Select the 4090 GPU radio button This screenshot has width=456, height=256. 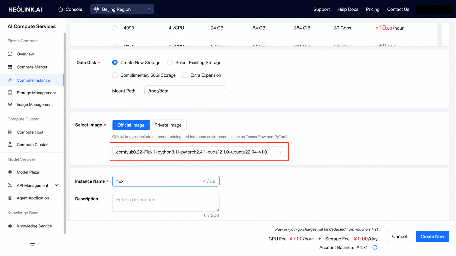point(114,28)
